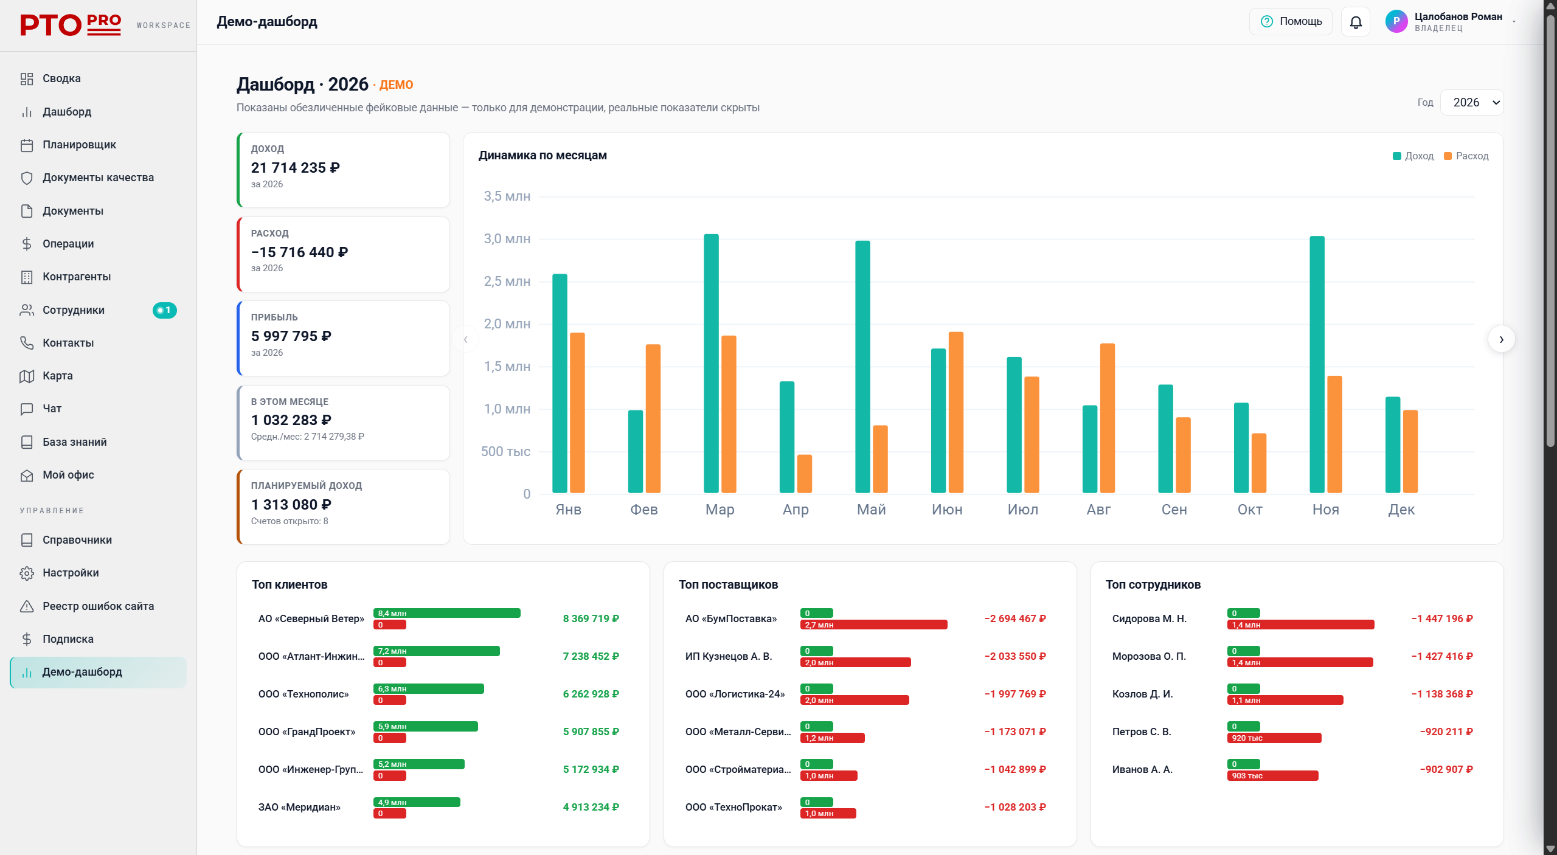Click amount −1 997 769 ₽
The image size is (1557, 855).
click(x=1015, y=694)
